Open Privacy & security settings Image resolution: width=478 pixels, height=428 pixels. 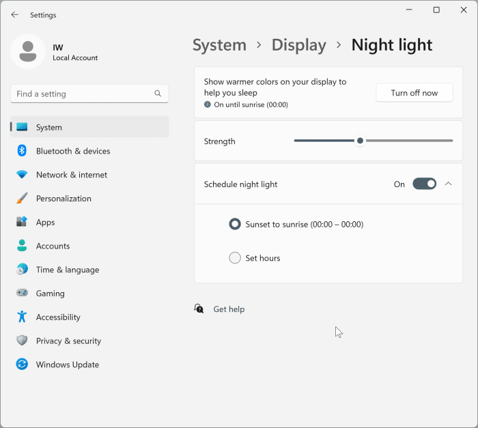68,341
